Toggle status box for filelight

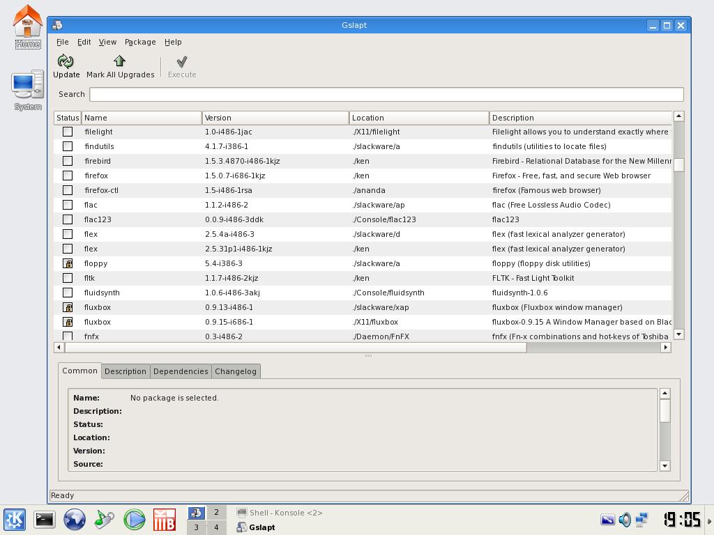click(x=68, y=132)
